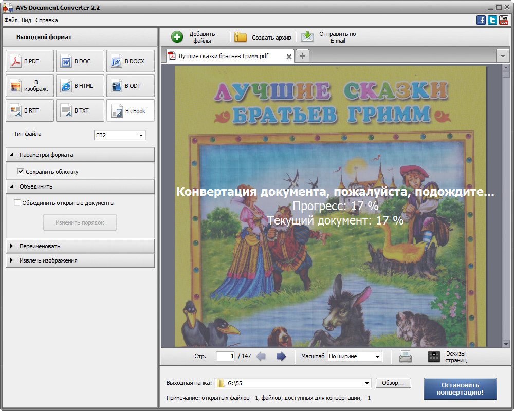
Task: Open the document tabs list arrow
Action: coord(503,56)
